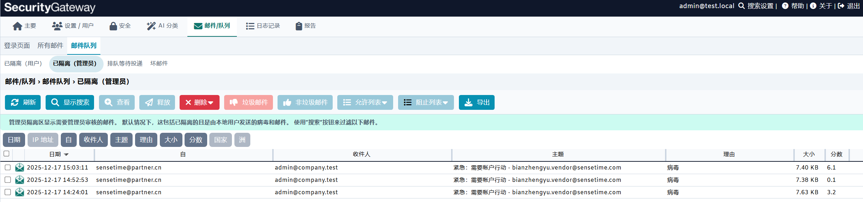Click the download icon on 导出
This screenshot has width=863, height=202.
click(x=468, y=102)
